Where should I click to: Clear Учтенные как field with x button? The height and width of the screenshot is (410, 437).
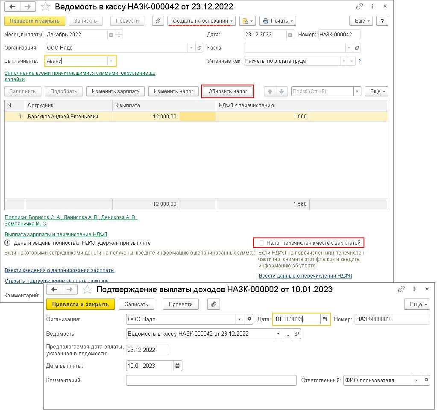[352, 61]
